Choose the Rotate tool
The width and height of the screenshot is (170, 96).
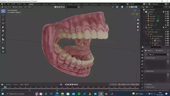click(x=3, y=23)
